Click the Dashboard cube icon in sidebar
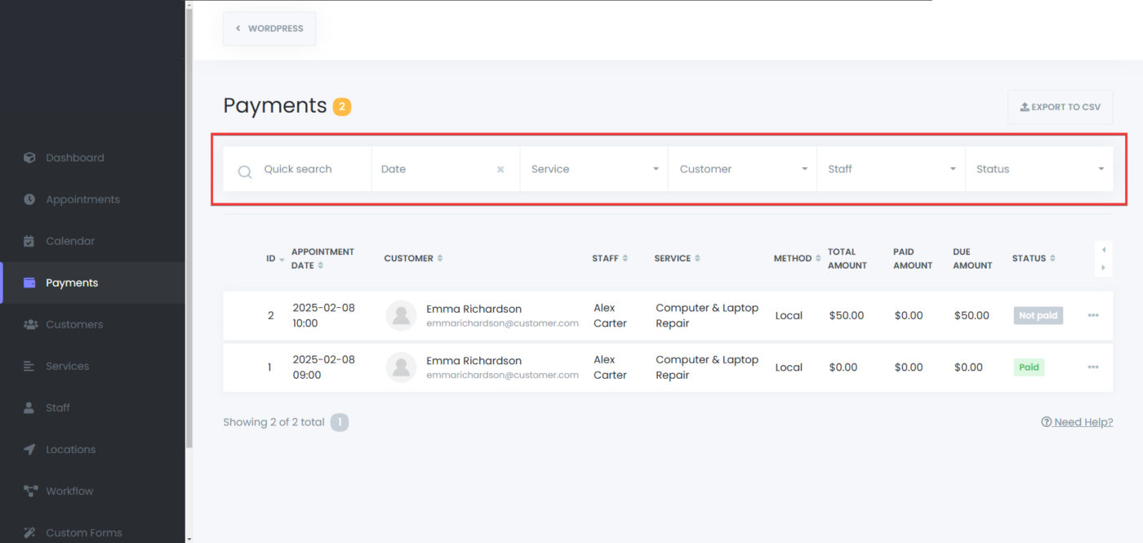This screenshot has width=1143, height=543. [29, 158]
